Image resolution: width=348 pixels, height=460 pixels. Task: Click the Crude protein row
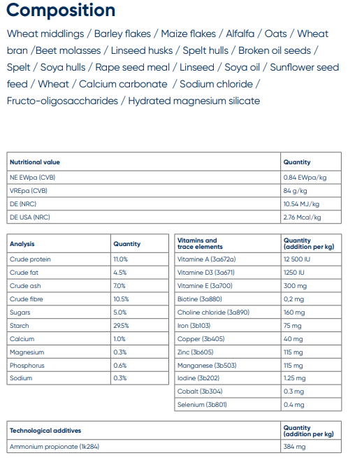coord(87,259)
